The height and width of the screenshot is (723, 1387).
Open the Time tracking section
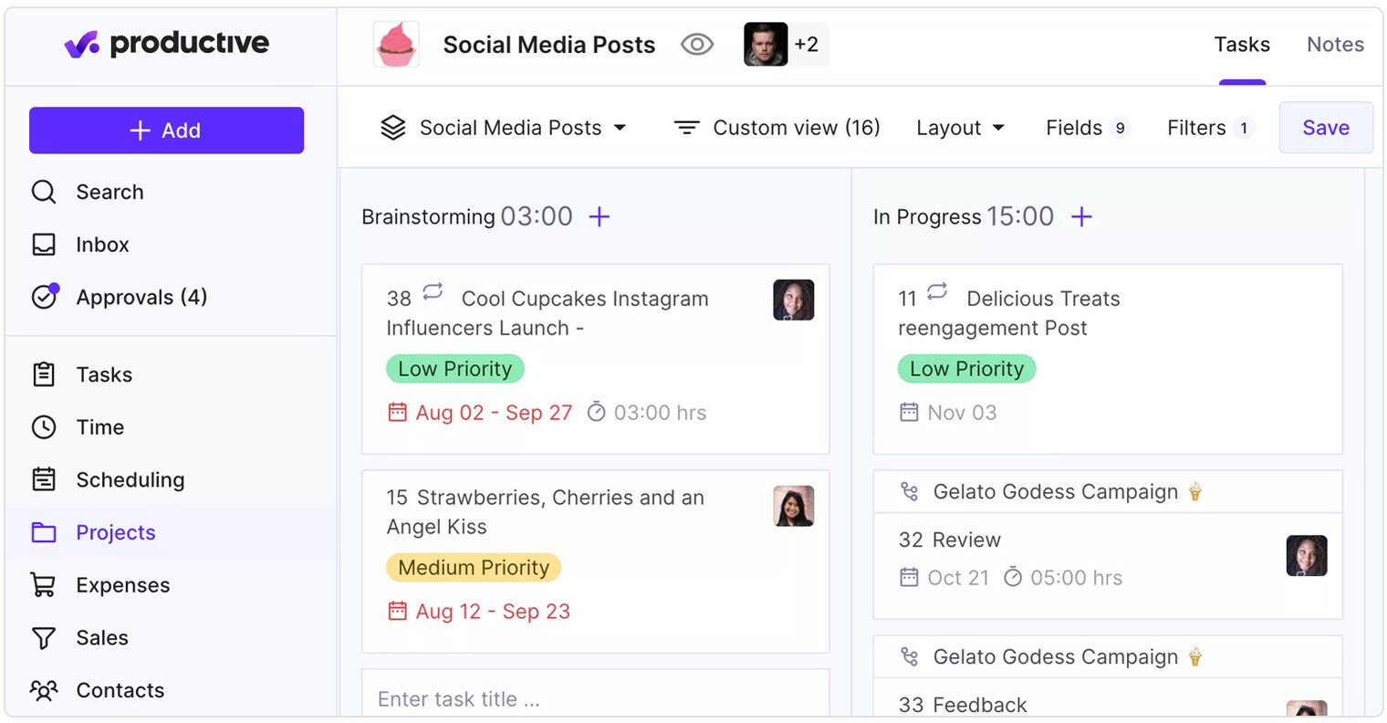click(x=44, y=426)
